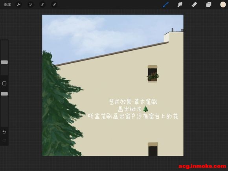Select the Eraser tool
The image size is (228, 171).
[194, 4]
